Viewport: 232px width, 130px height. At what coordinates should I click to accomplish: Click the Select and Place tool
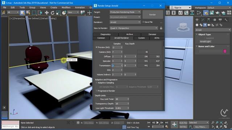coord(64,13)
